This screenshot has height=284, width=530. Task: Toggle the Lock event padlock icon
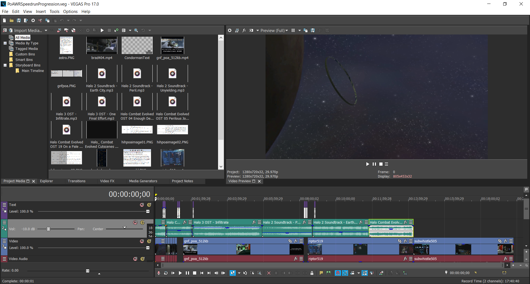point(312,273)
